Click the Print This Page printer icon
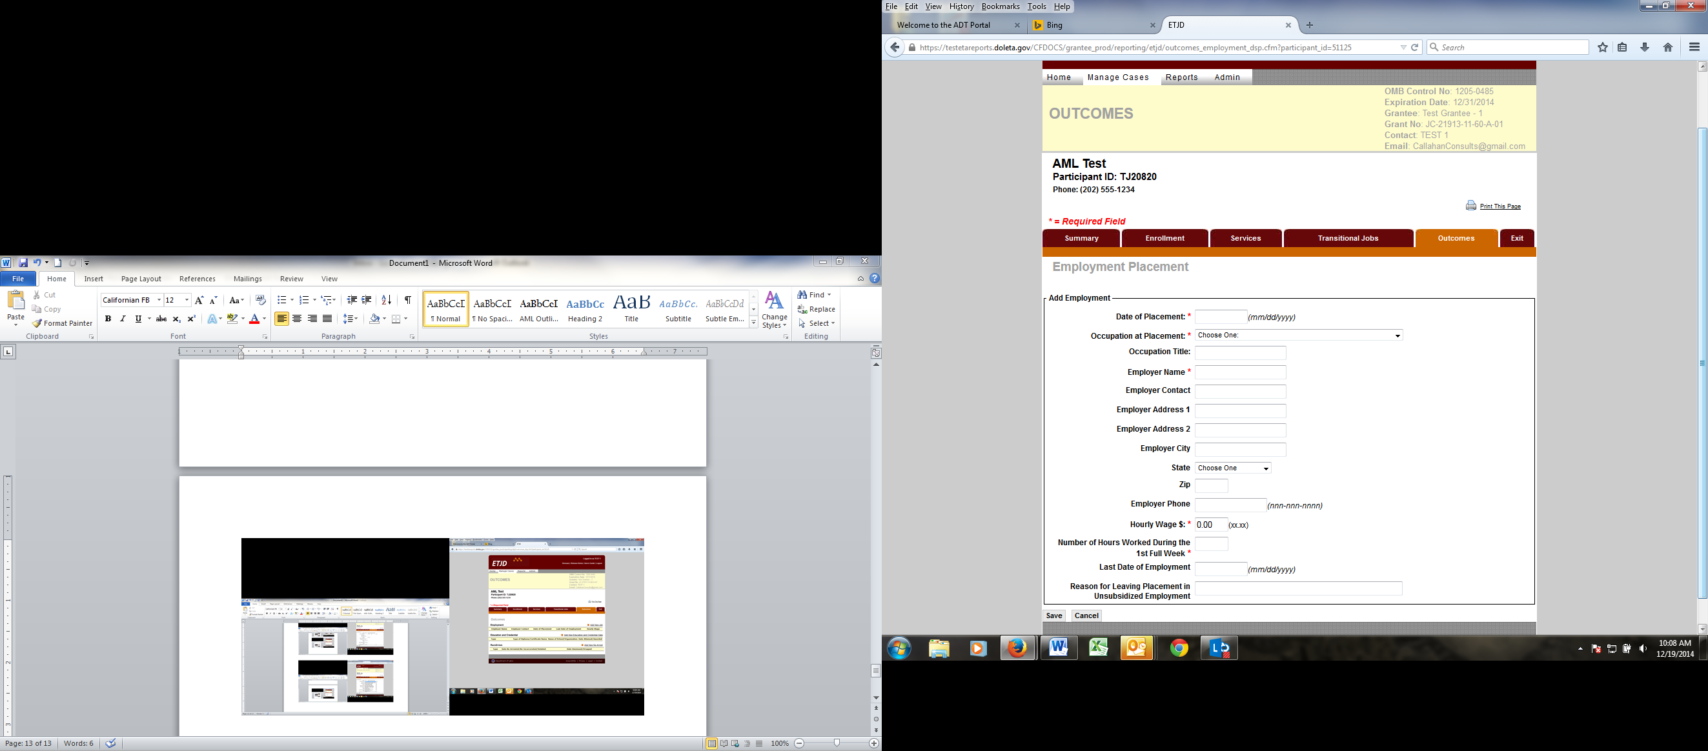This screenshot has height=751, width=1708. click(1470, 205)
